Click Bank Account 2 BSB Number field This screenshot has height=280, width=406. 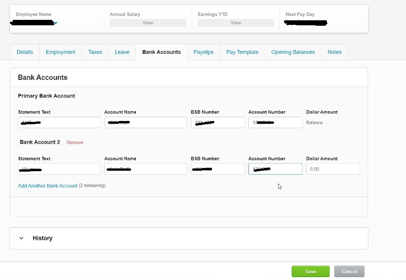pyautogui.click(x=217, y=169)
